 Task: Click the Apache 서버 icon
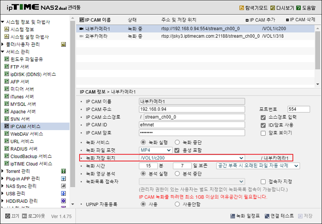(x=7, y=111)
